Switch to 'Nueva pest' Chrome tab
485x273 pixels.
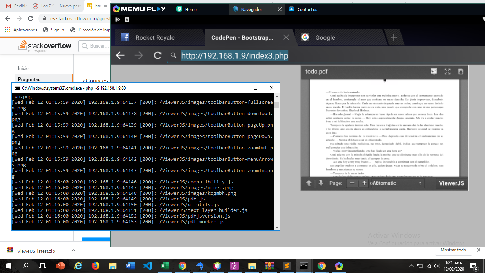coord(70,6)
